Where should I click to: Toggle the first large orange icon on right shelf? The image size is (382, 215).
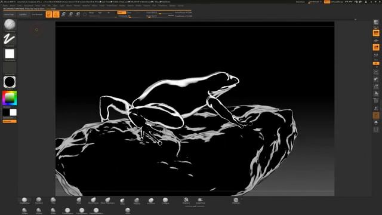click(376, 33)
